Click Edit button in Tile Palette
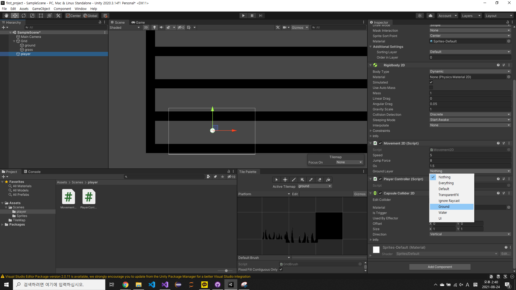 point(295,194)
